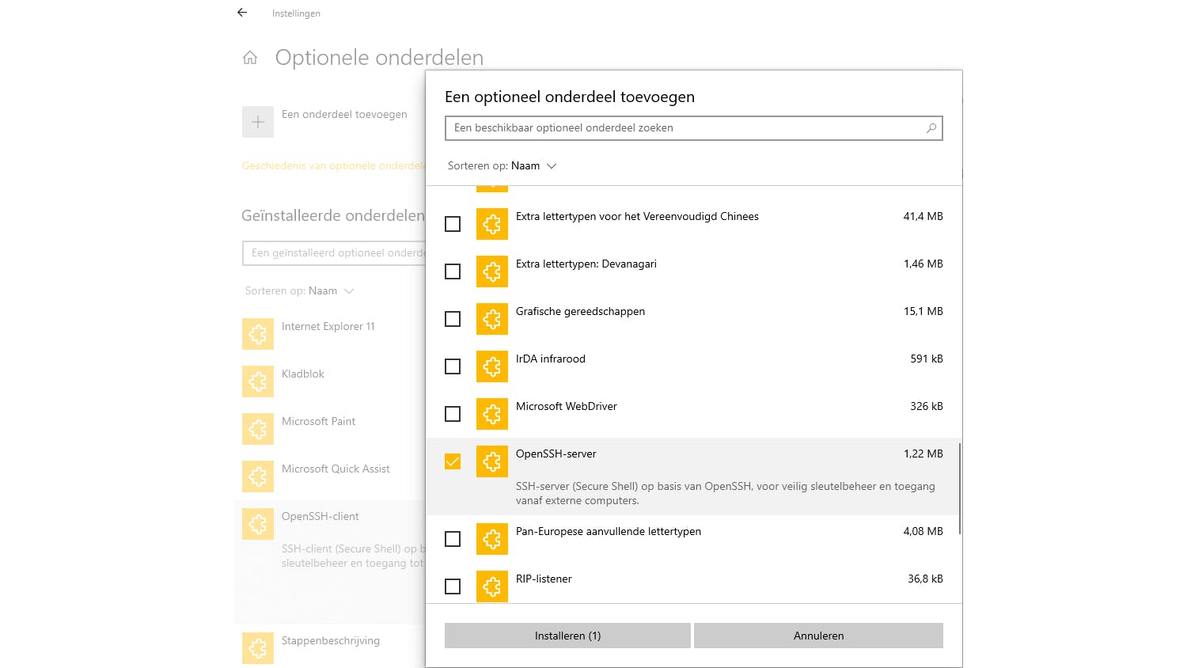Enable the Extra lettertypen: Devanagari checkbox
Viewport: 1187px width, 668px height.
pyautogui.click(x=453, y=271)
